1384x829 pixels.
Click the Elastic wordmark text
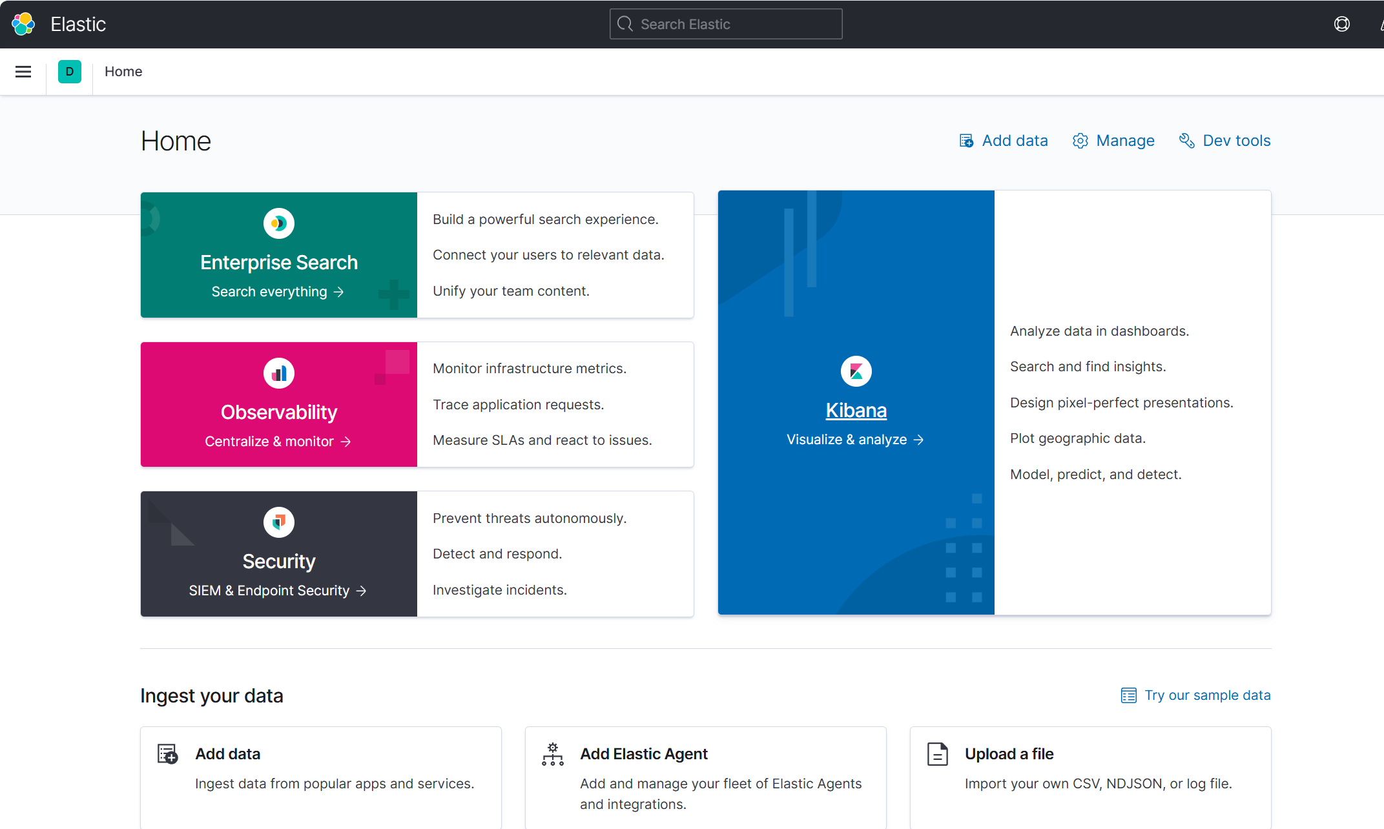(78, 24)
